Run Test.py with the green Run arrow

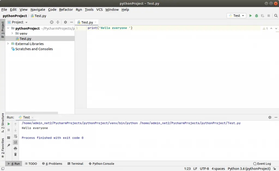[x=250, y=15]
